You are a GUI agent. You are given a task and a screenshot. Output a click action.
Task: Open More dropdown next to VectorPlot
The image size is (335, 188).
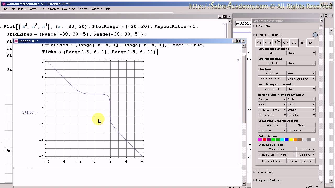point(301,89)
